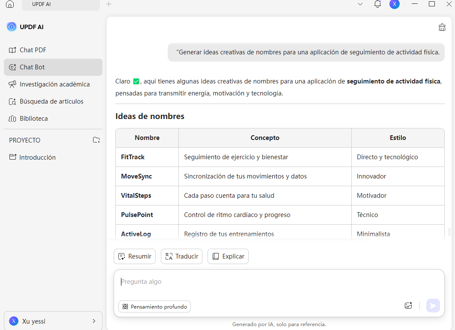Open notifications via the bell icon
The height and width of the screenshot is (330, 455).
tap(377, 4)
